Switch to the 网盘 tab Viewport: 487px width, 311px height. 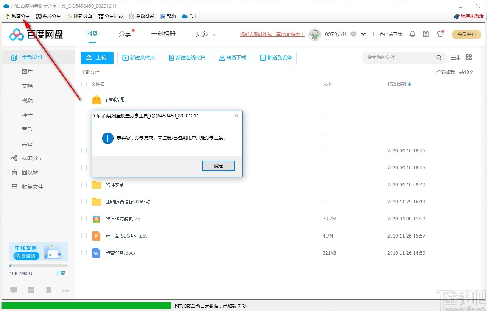92,34
